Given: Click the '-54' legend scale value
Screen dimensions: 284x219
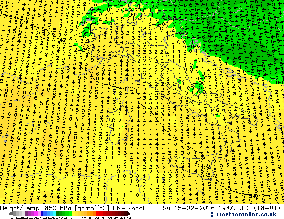Looking at the screenshot, I should 14,218.
